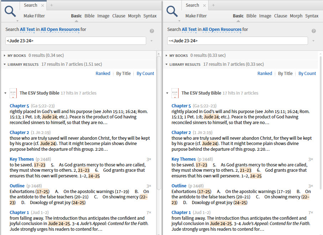
Task: Open Key Themes result in right panel
Action: tap(184, 159)
